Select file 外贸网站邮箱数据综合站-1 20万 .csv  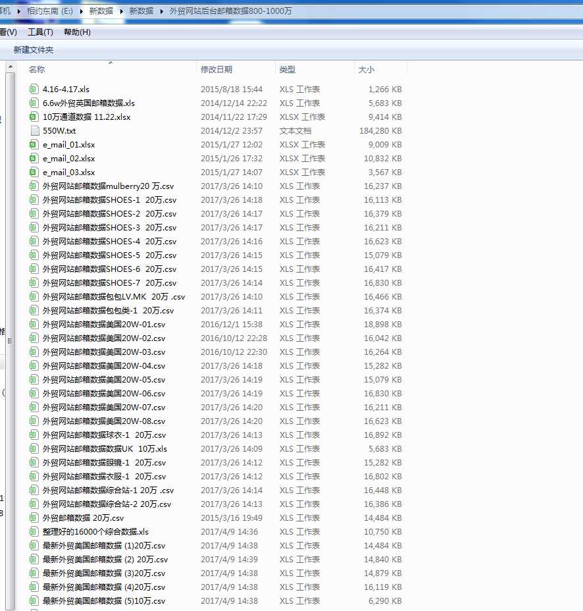(109, 491)
